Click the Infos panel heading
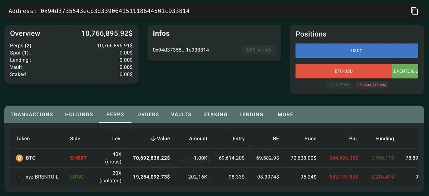Image resolution: width=429 pixels, height=196 pixels. [161, 33]
